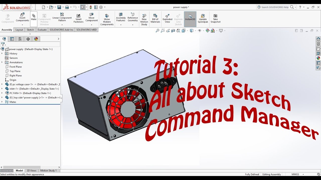Toggle the Select cursor tool
The image size is (321, 180).
[83, 7]
